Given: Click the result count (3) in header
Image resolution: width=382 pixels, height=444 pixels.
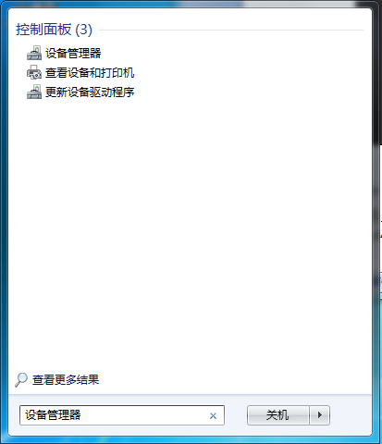Looking at the screenshot, I should pos(84,30).
